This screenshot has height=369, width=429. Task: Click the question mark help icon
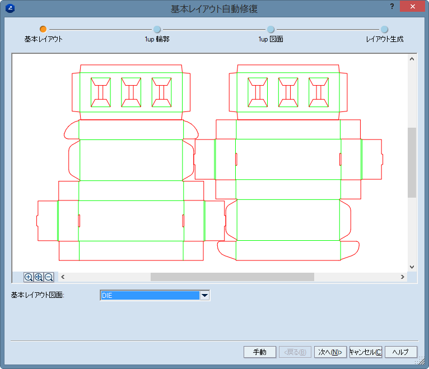(392, 6)
